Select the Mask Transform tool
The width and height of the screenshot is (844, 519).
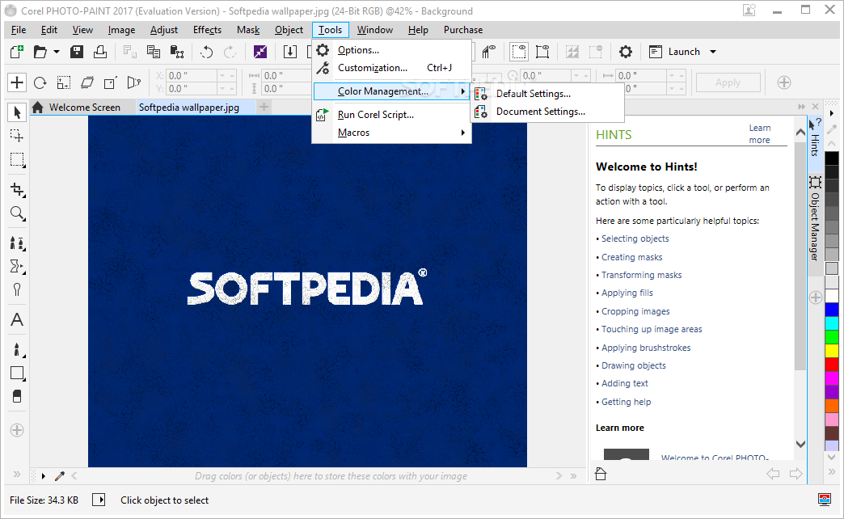point(17,136)
